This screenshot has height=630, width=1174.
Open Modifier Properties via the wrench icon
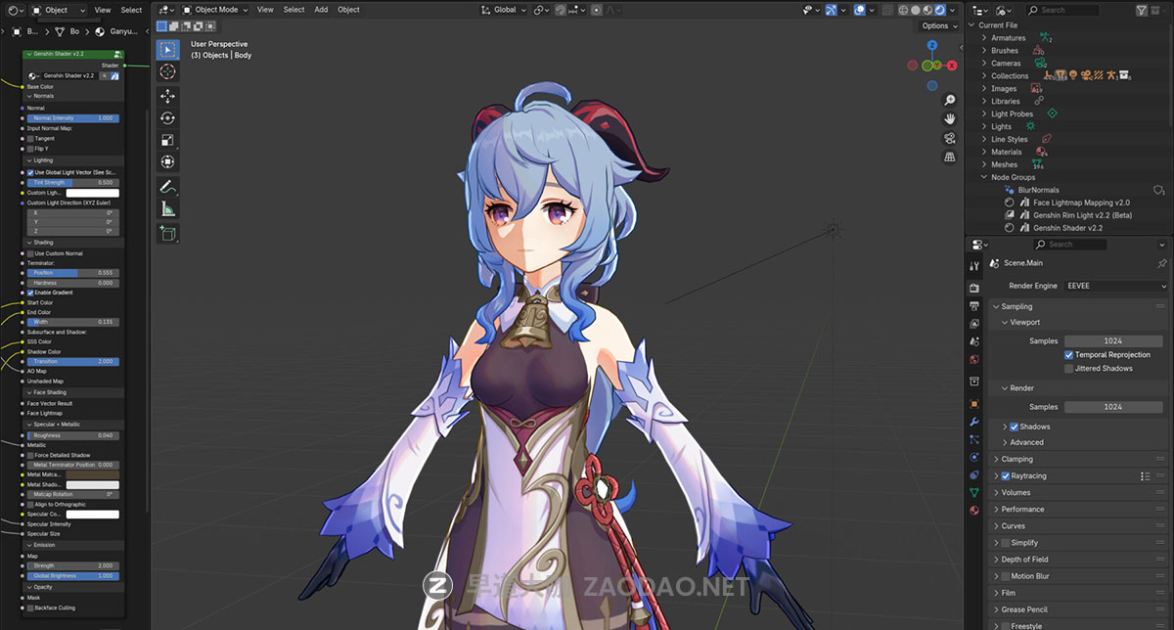pyautogui.click(x=974, y=424)
